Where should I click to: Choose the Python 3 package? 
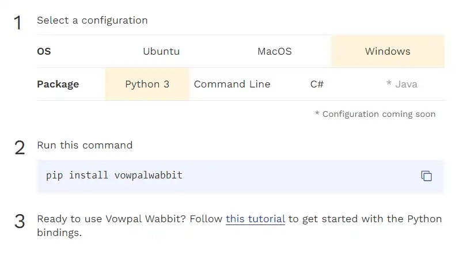click(147, 84)
